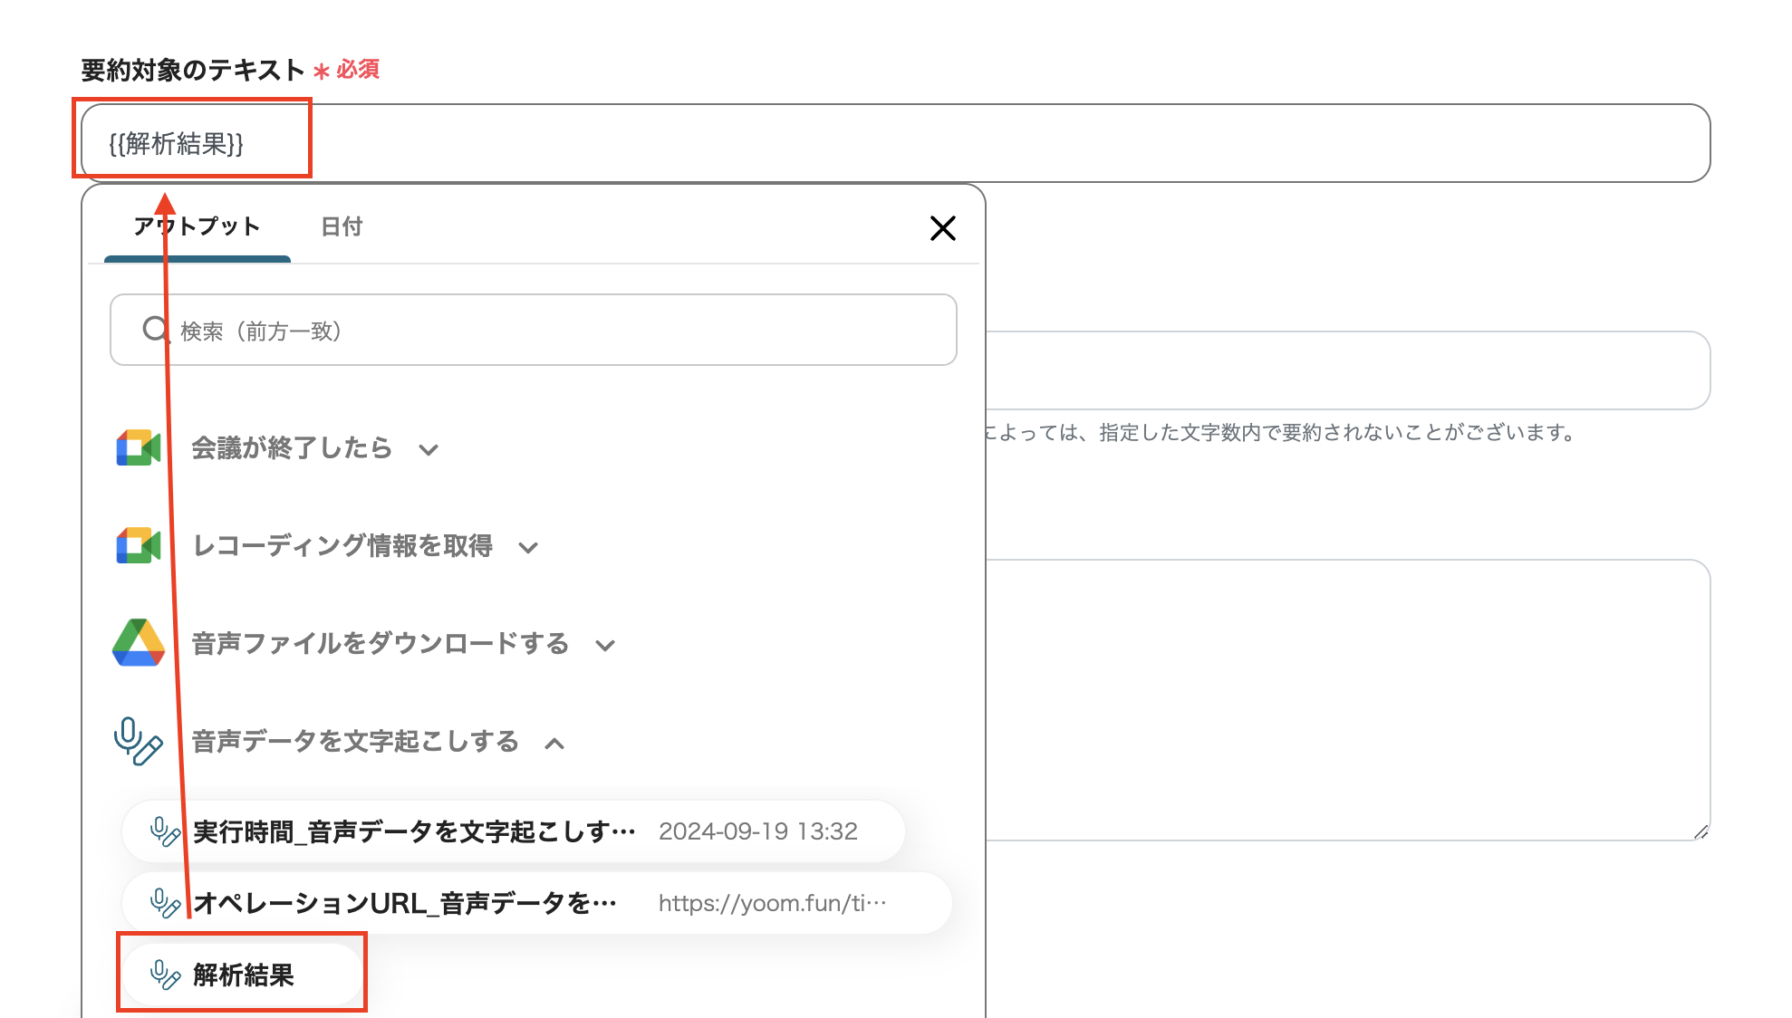Image resolution: width=1792 pixels, height=1018 pixels.
Task: Select the 実行時間_音声データを文字起こしする output
Action: [412, 831]
